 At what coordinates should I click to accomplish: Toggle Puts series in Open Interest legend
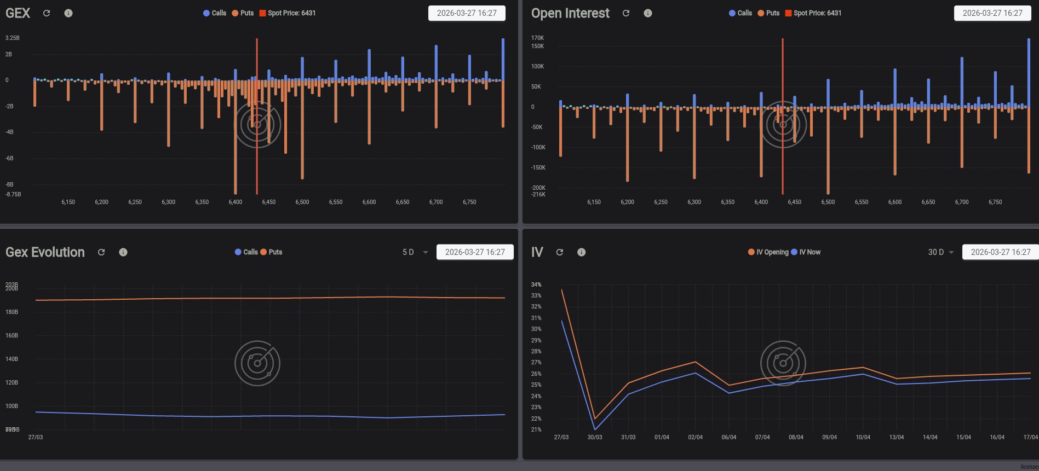click(x=768, y=13)
